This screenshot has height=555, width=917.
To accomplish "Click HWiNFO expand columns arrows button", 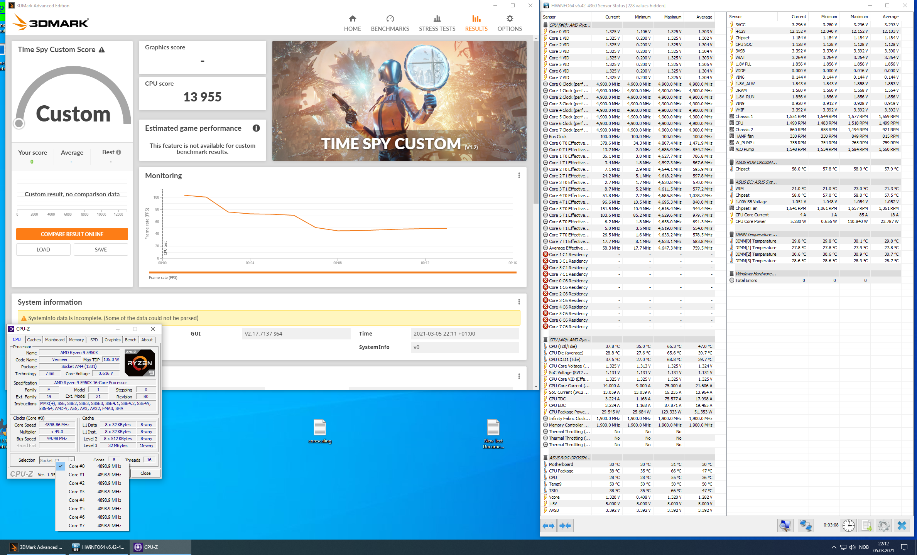I will 549,525.
